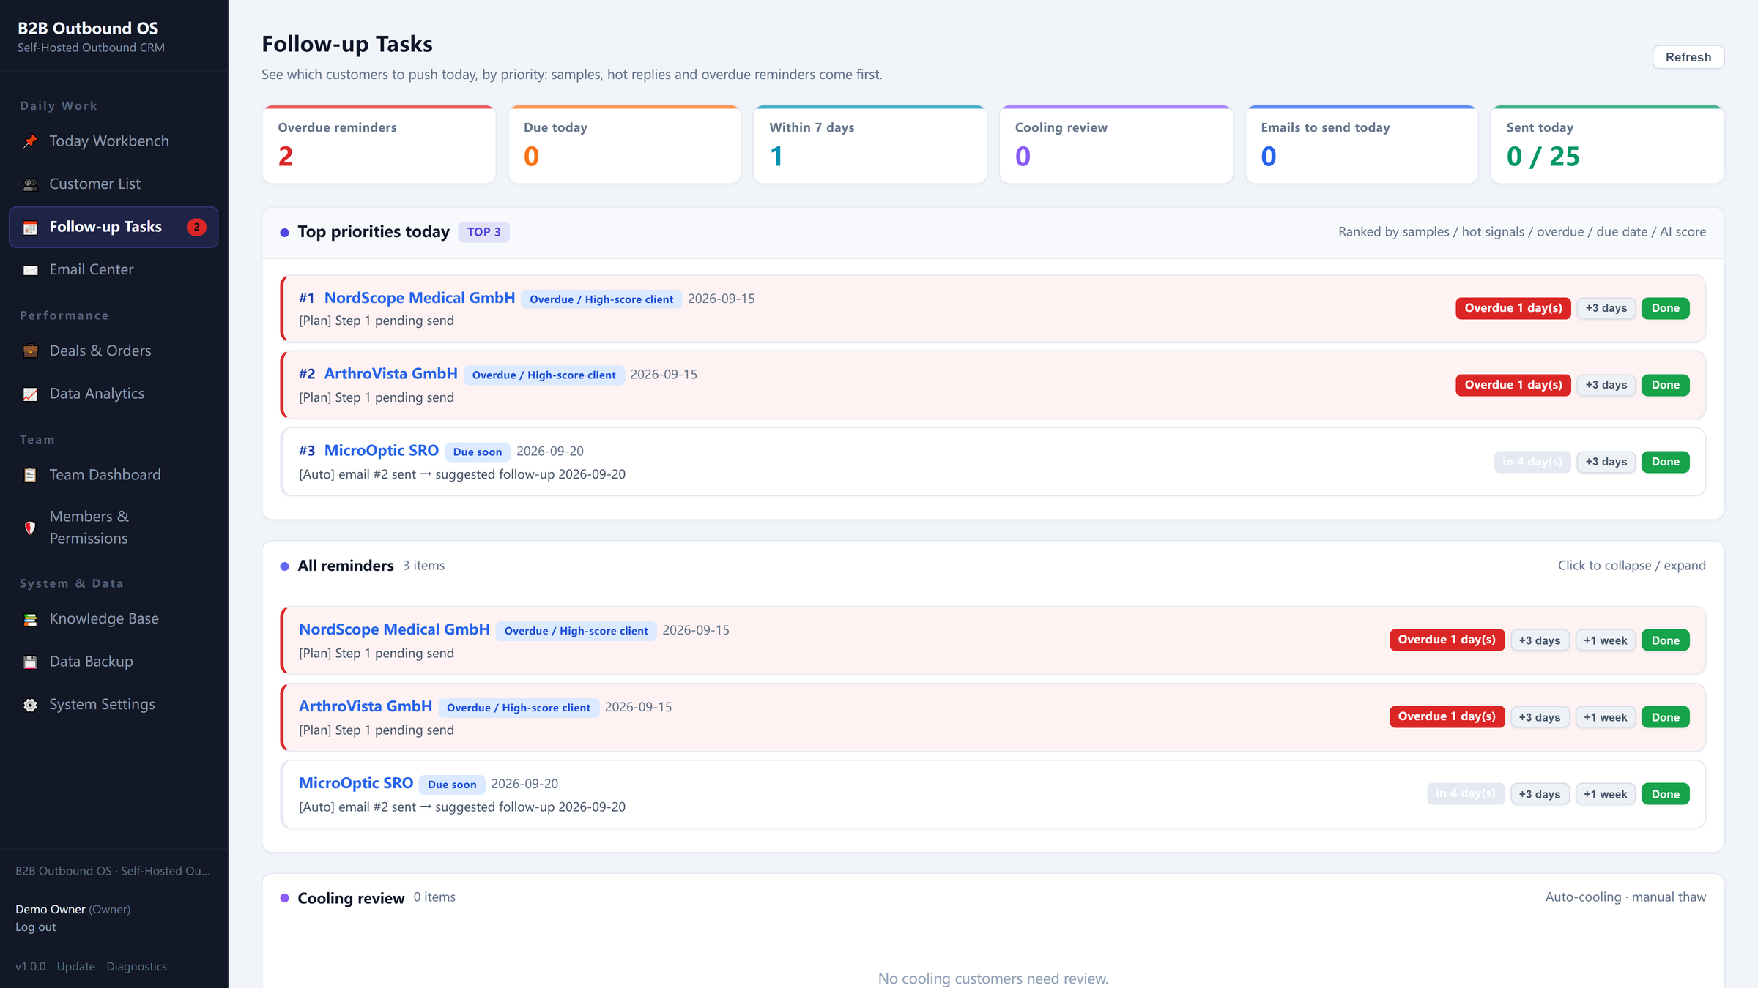Image resolution: width=1758 pixels, height=988 pixels.
Task: Postpone NordScope reminder by +1 week
Action: pyautogui.click(x=1605, y=640)
